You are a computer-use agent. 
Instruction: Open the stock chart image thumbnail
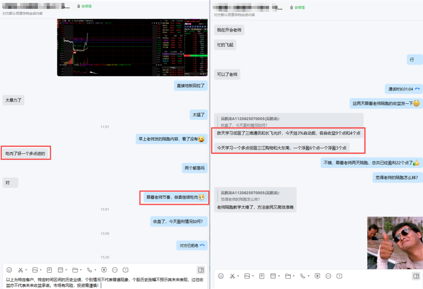click(132, 47)
